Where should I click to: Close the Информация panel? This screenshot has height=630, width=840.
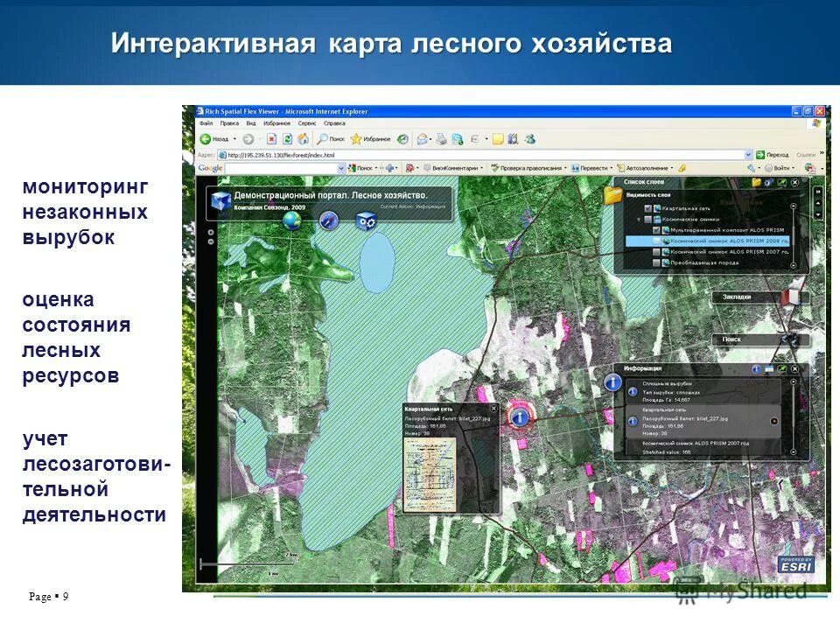tap(795, 369)
